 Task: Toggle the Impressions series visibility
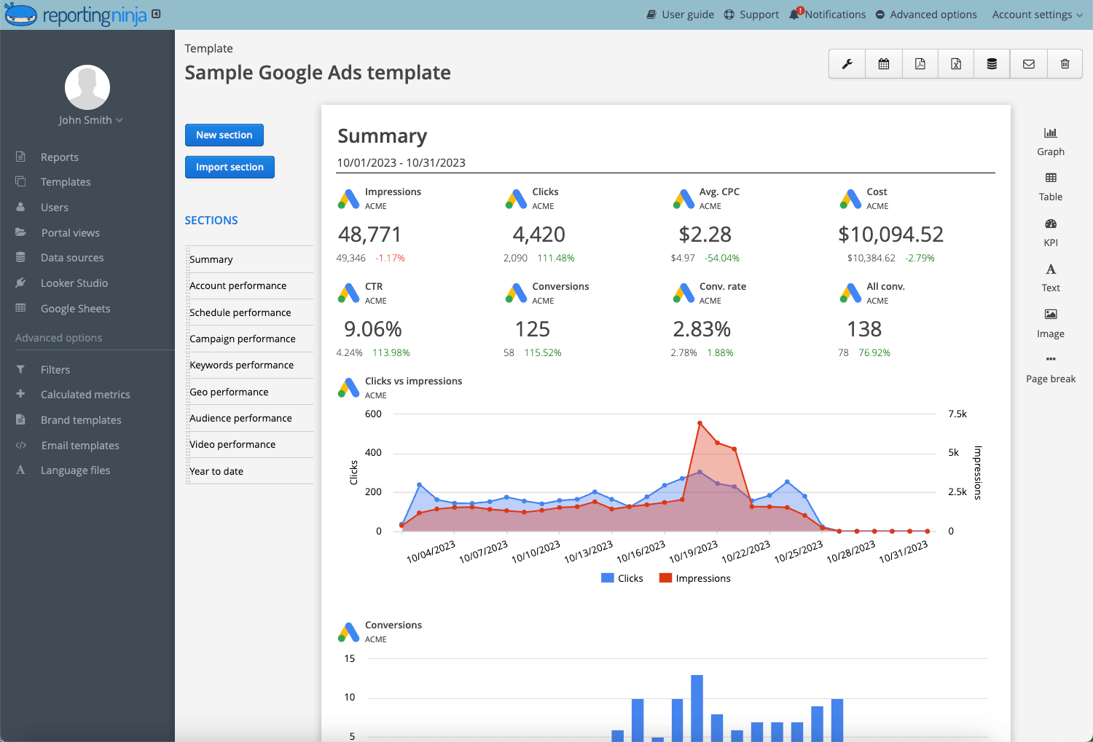click(x=694, y=577)
